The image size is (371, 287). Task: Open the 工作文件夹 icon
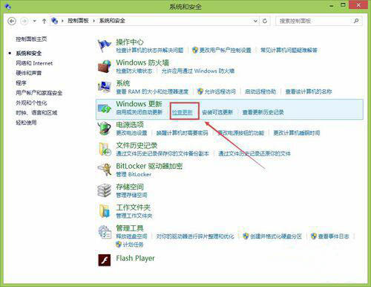[105, 211]
